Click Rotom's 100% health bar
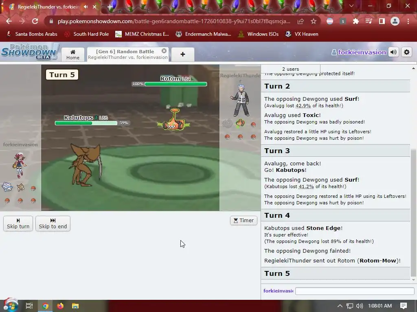The width and height of the screenshot is (417, 312). [x=176, y=84]
